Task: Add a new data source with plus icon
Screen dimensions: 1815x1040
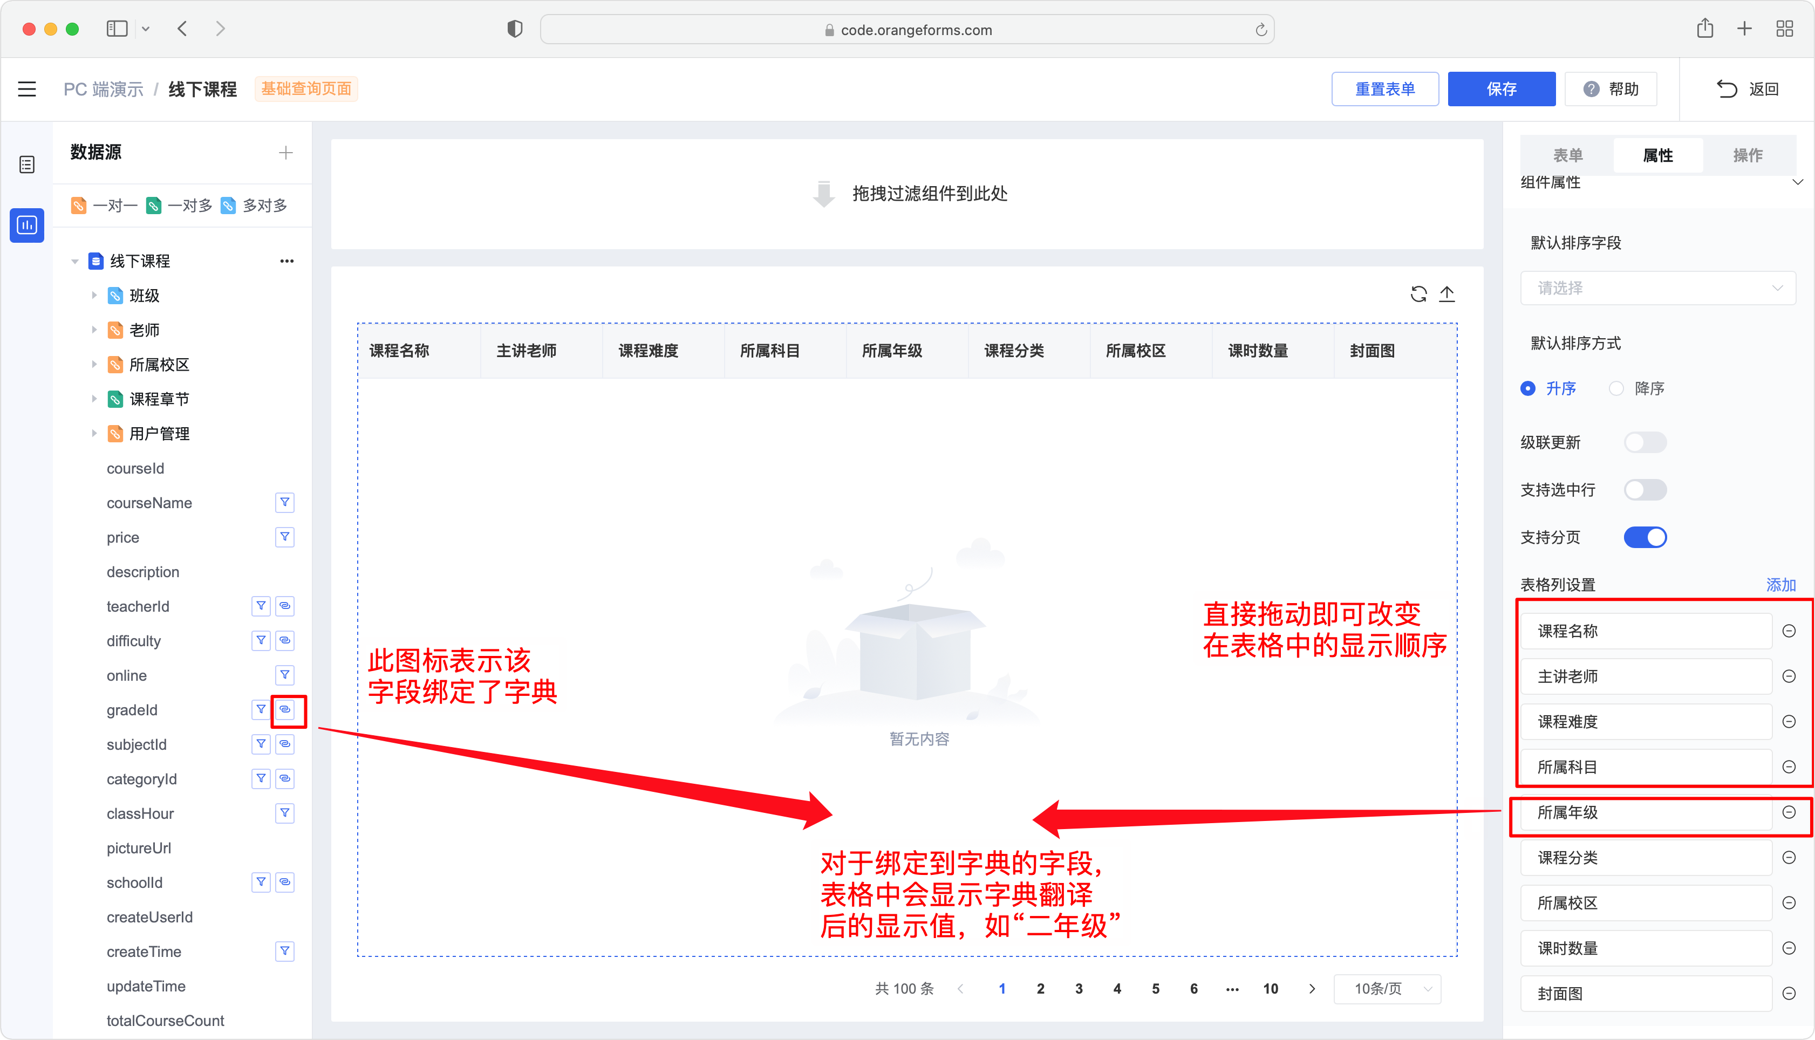Action: (286, 153)
